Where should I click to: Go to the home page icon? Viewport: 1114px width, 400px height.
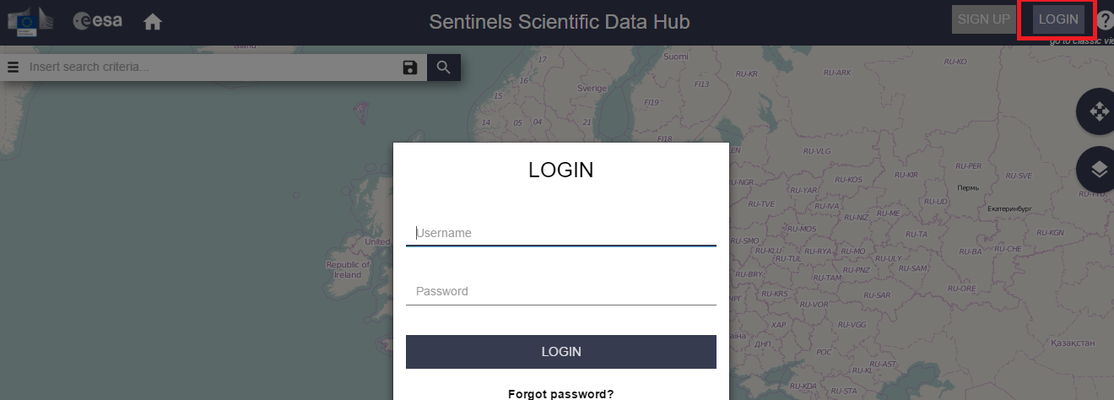point(153,22)
